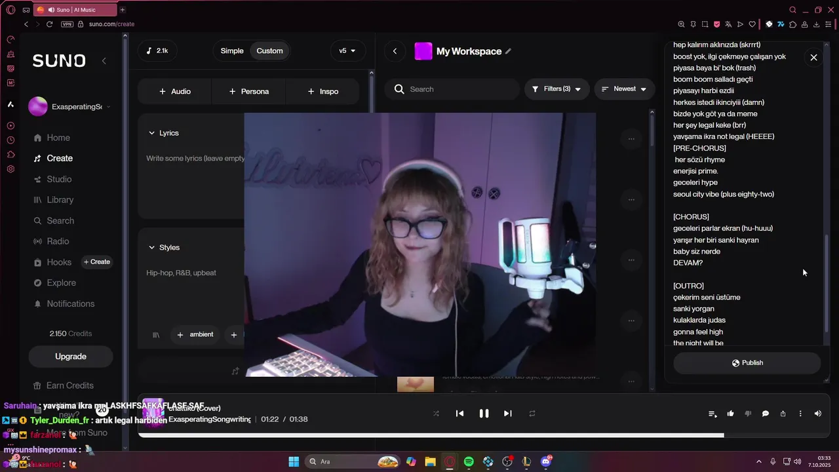Pause the playing song
This screenshot has height=472, width=839.
coord(484,414)
